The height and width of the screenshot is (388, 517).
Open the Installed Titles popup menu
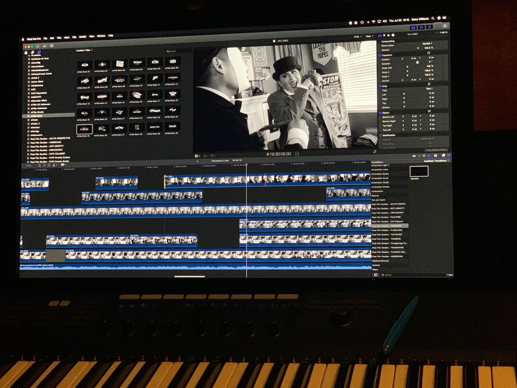(x=84, y=50)
